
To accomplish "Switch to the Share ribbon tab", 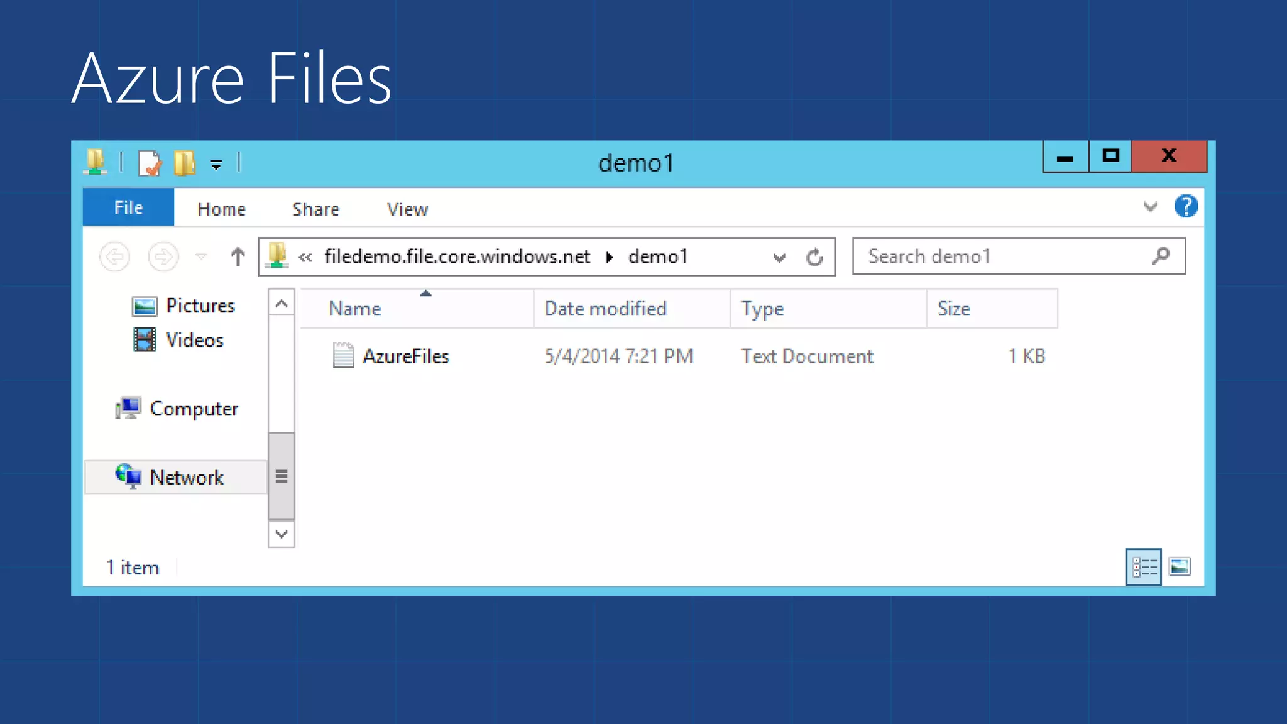I will 315,209.
